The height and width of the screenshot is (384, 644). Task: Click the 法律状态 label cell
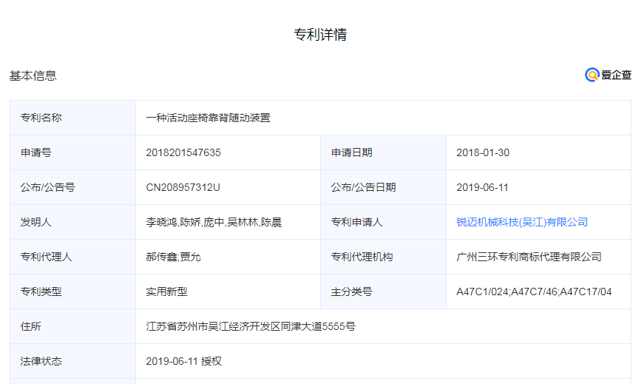[x=41, y=361]
